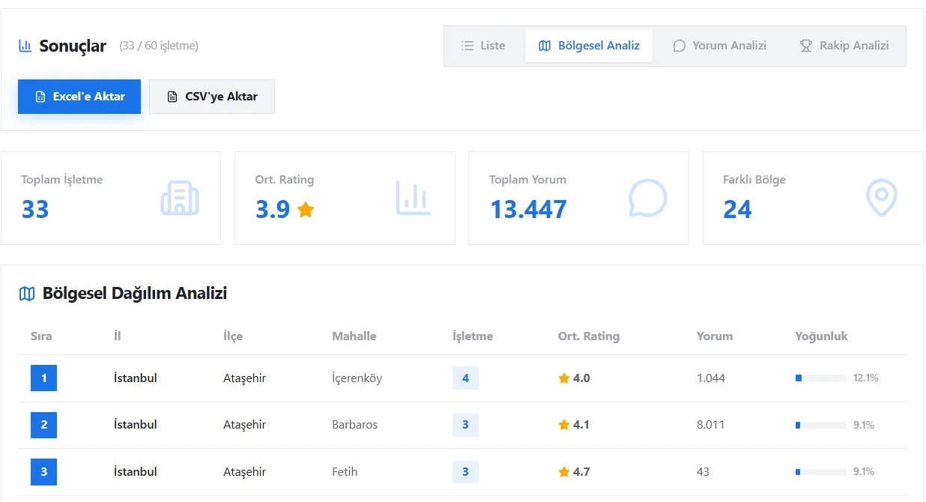Click the Farklı Bölge value 24
The image size is (926, 502).
tap(738, 210)
